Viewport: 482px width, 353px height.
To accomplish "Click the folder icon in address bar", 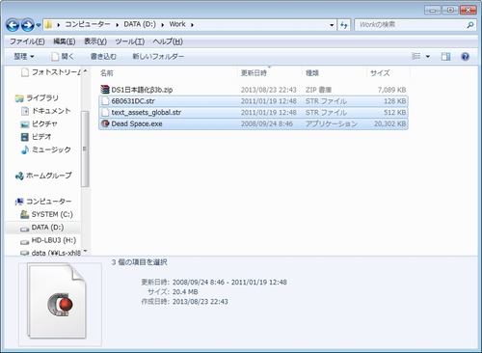I will coord(48,25).
